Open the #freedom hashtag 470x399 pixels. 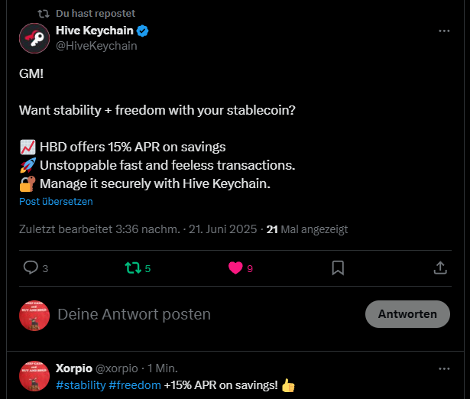click(x=135, y=385)
